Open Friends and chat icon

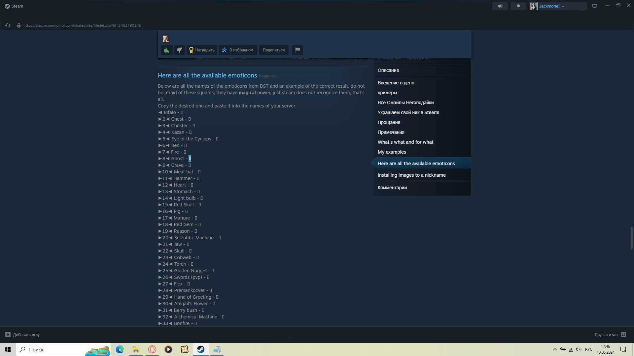[623, 335]
